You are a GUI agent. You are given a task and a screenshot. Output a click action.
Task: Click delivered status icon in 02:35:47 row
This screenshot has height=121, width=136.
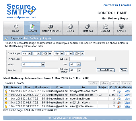coord(119,99)
